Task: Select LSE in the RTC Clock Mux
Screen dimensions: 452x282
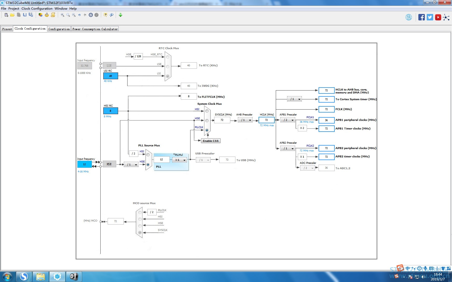Action: 168,67
